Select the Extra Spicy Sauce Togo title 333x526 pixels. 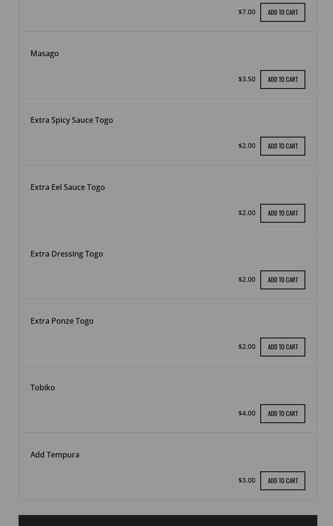pyautogui.click(x=72, y=120)
